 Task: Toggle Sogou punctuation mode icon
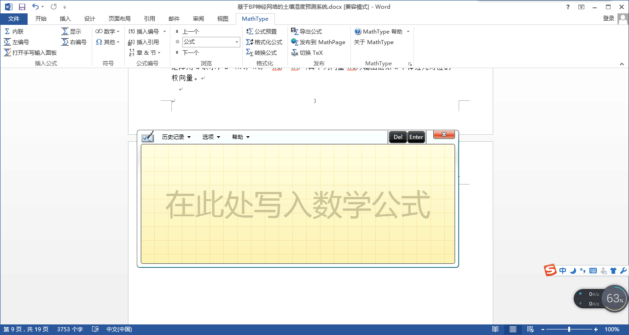tap(582, 271)
